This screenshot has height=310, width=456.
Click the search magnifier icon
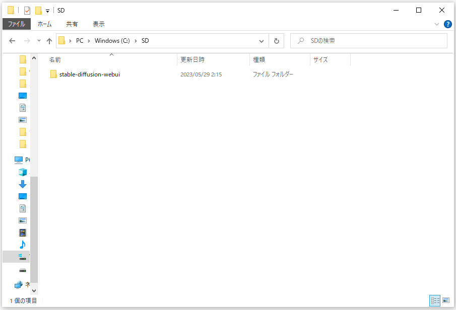301,41
